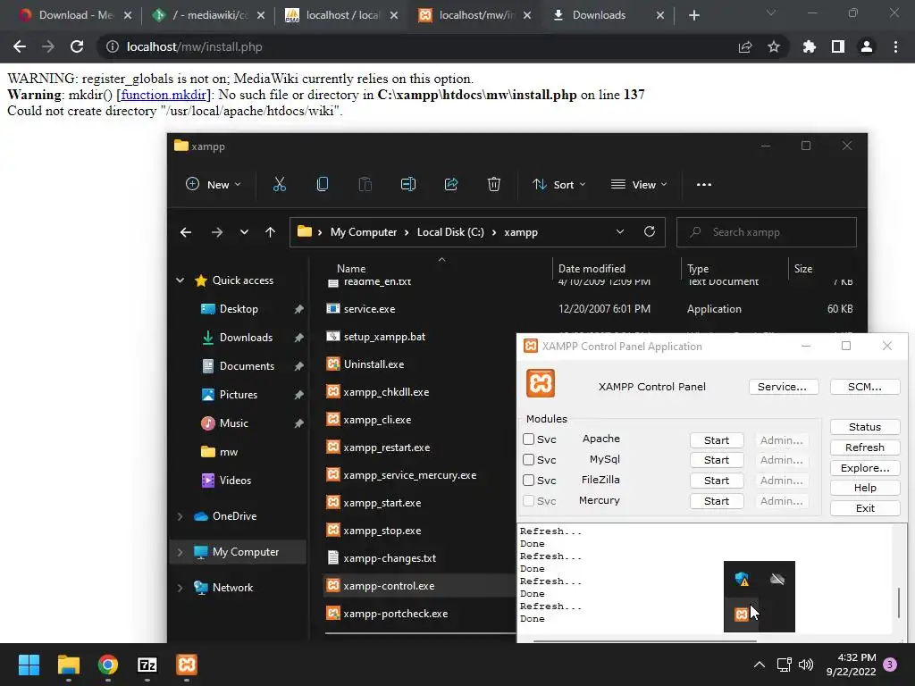Click the Delete trash icon in File Explorer
The image size is (915, 686).
click(x=493, y=184)
